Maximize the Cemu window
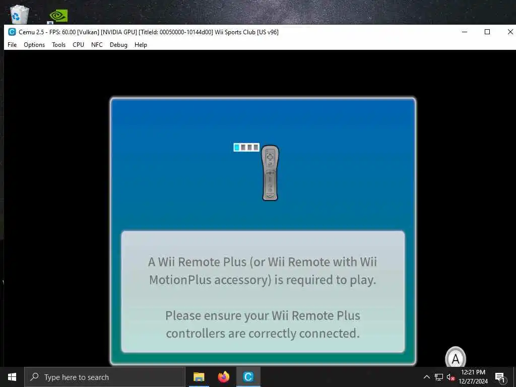 coord(487,32)
